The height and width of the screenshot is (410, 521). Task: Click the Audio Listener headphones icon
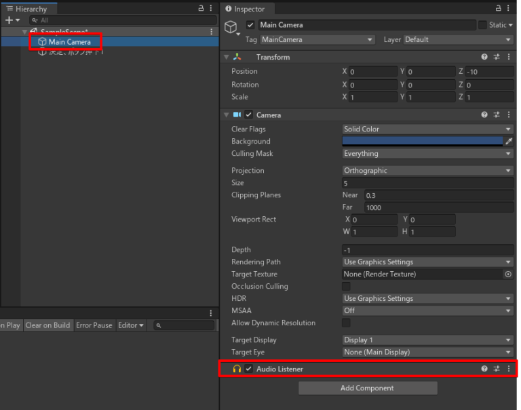[x=237, y=369]
